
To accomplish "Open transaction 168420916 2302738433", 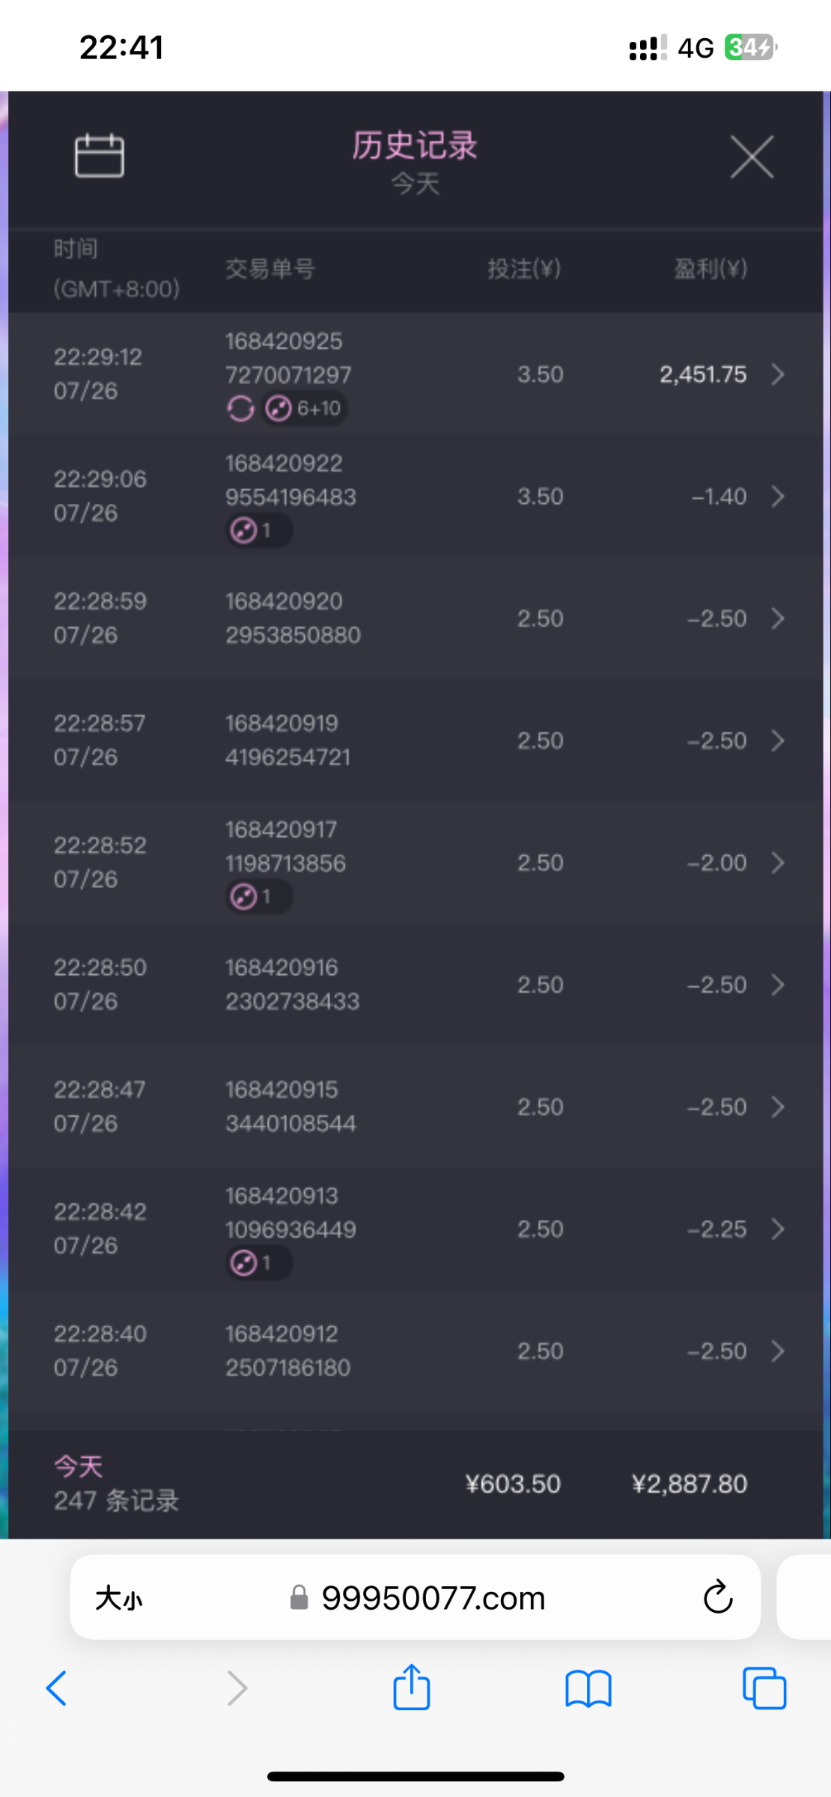I will (293, 985).
